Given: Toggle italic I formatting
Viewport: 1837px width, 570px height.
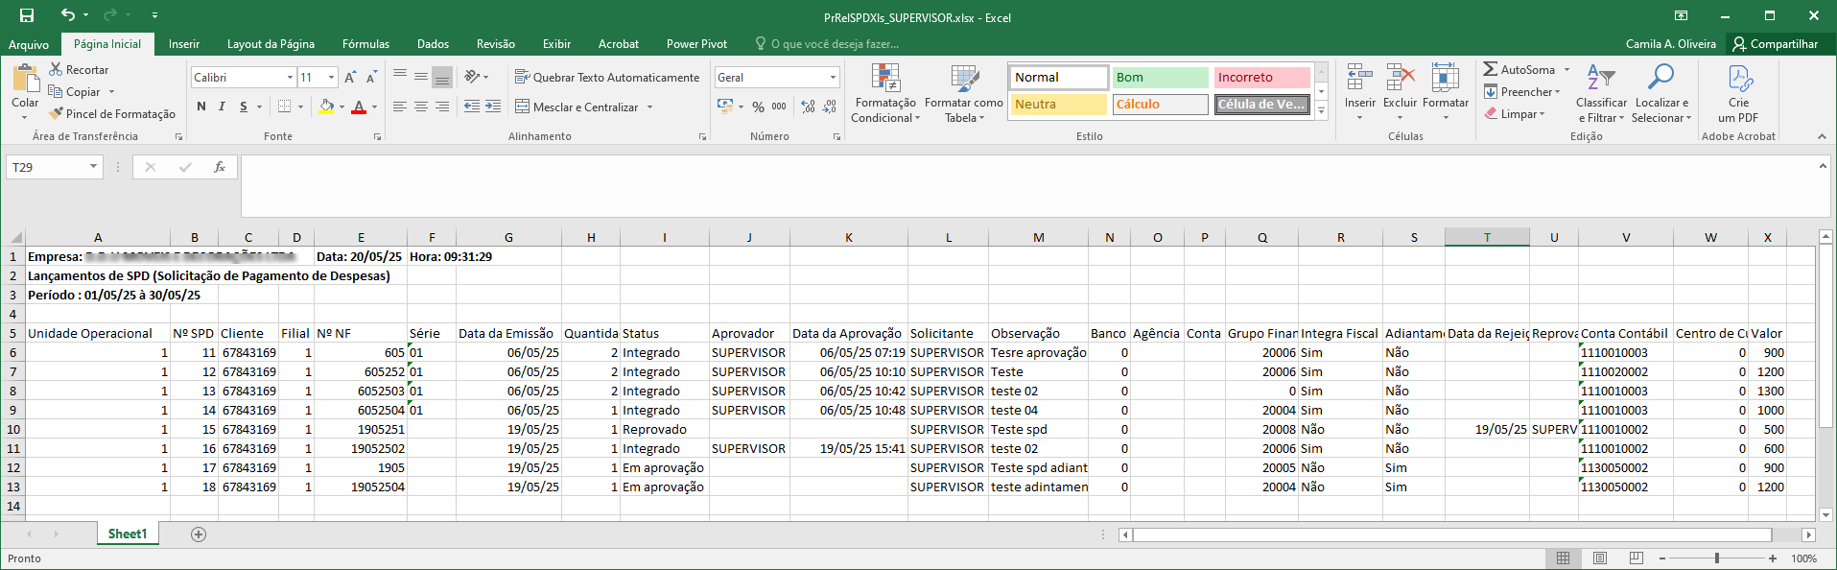Looking at the screenshot, I should [222, 107].
